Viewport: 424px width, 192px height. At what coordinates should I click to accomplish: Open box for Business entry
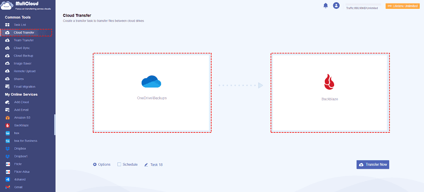[x=26, y=141]
